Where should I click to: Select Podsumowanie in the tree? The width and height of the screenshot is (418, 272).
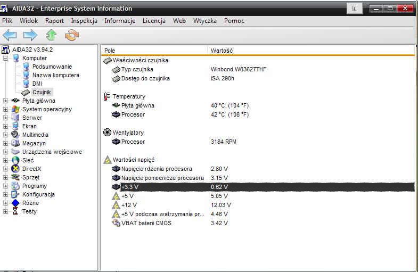click(x=52, y=67)
